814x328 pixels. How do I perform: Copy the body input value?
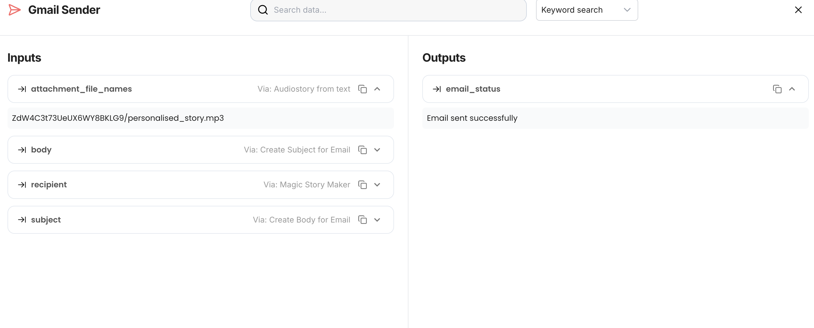point(363,150)
